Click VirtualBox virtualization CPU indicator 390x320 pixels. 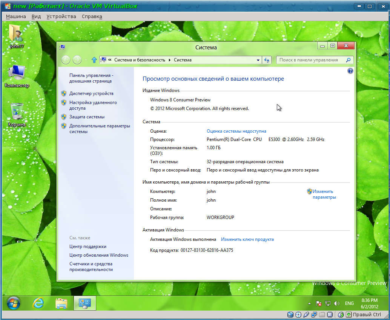pyautogui.click(x=330, y=315)
